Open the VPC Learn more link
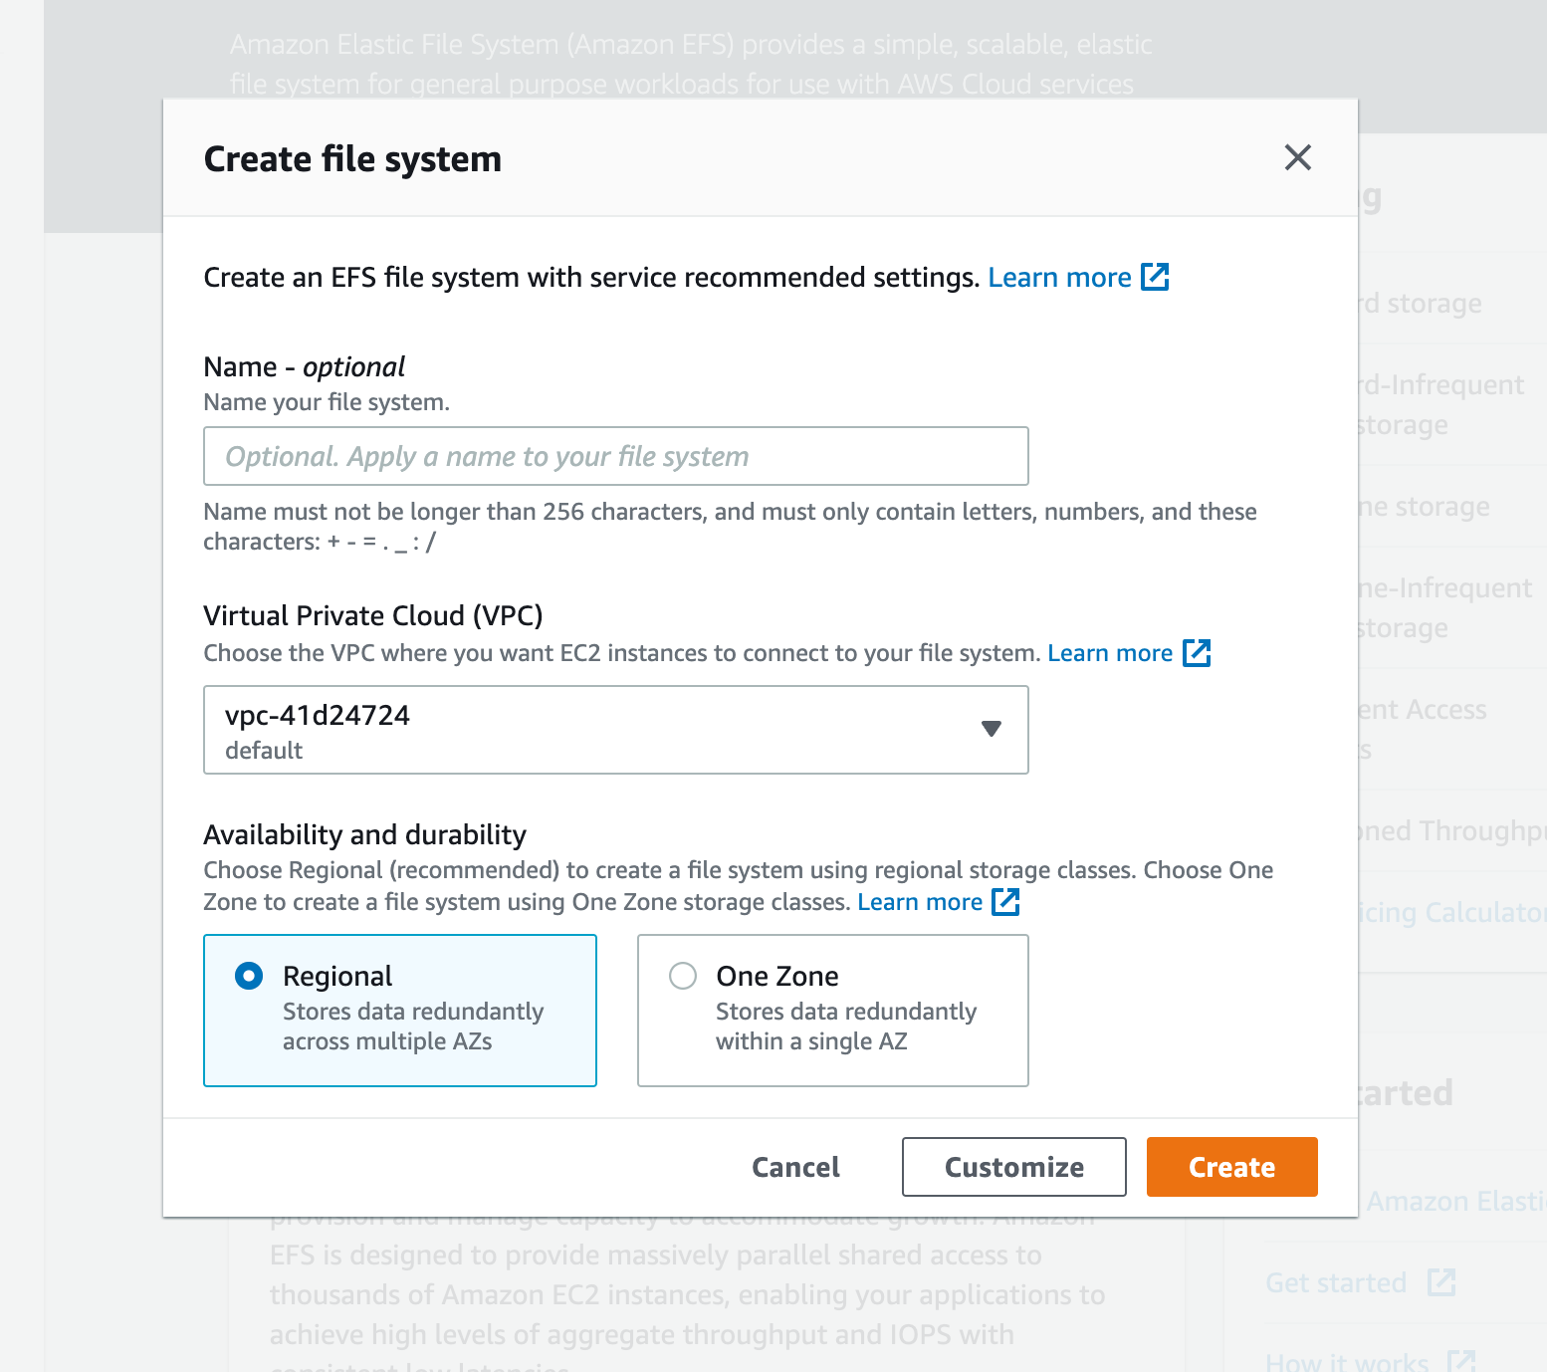This screenshot has width=1547, height=1372. tap(1109, 652)
